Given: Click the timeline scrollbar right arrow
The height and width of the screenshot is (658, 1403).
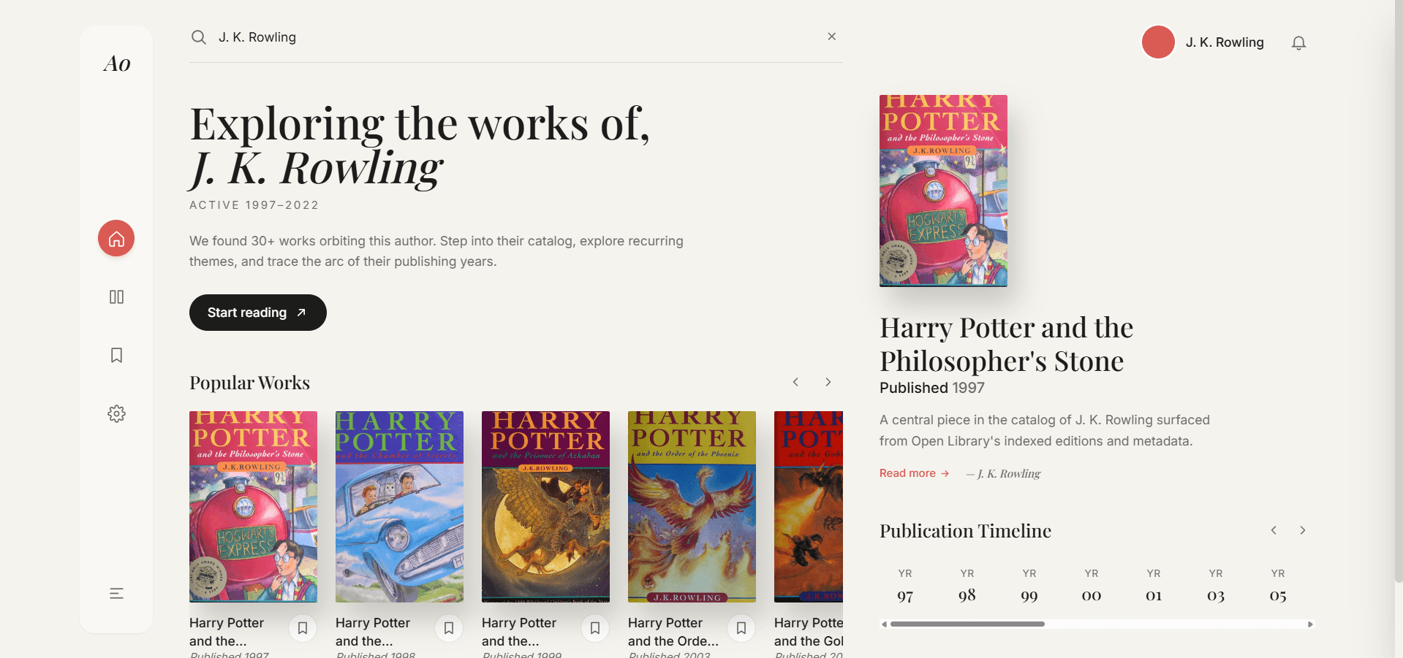Looking at the screenshot, I should (x=1310, y=624).
